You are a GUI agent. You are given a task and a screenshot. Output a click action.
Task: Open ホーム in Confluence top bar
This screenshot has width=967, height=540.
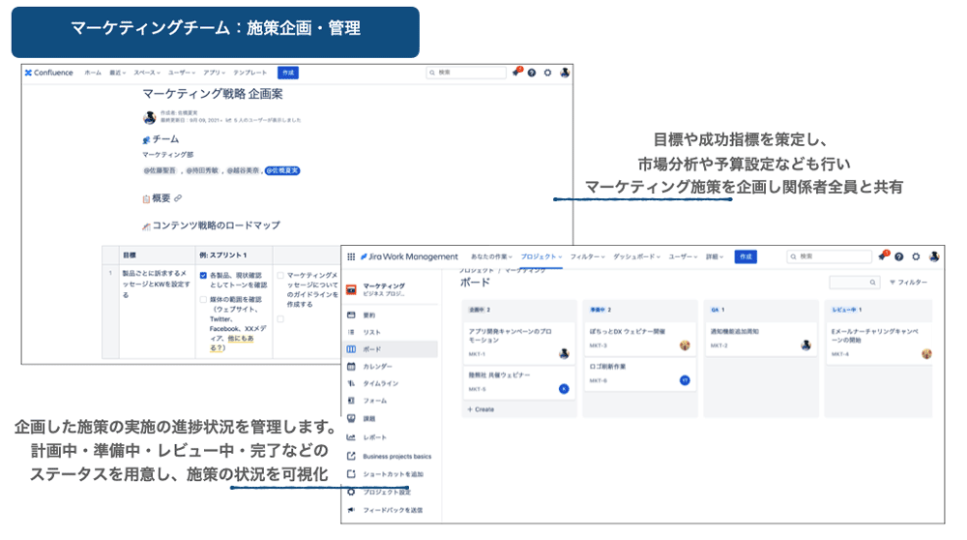click(x=93, y=73)
